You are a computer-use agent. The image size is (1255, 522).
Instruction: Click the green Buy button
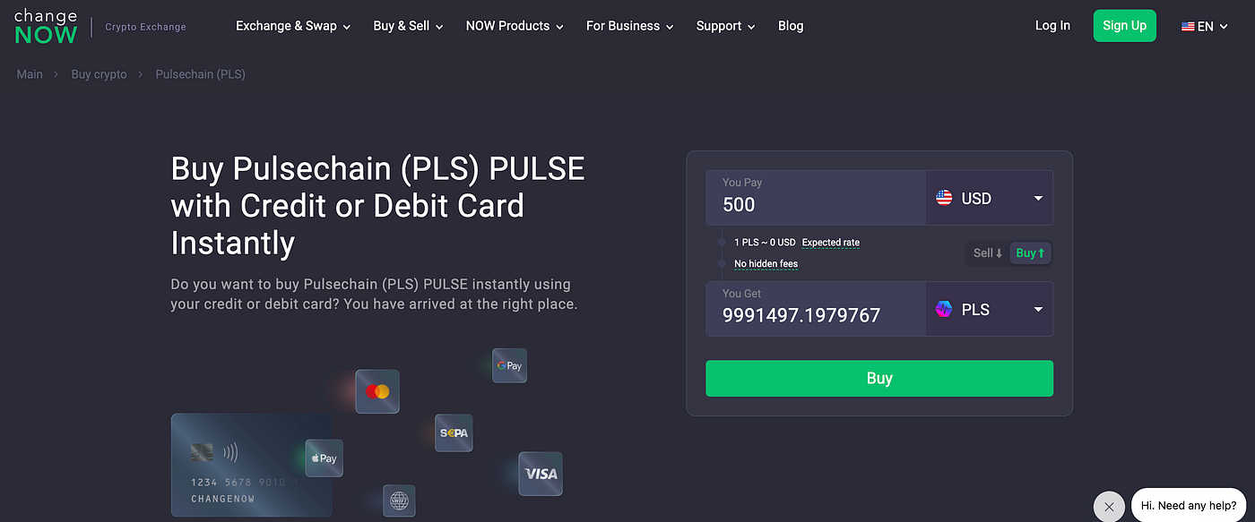879,378
